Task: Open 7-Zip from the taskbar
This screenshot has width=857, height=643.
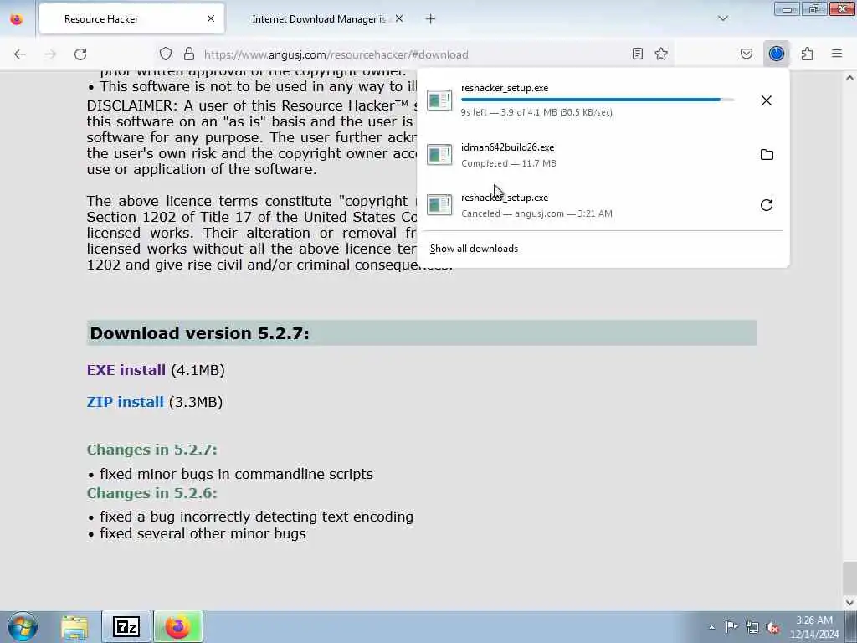Action: click(x=126, y=626)
